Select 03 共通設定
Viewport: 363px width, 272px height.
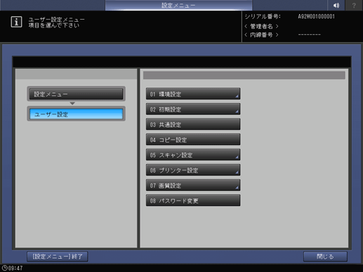[193, 124]
